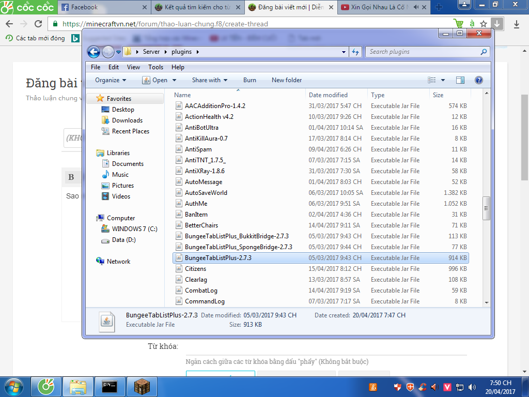Expand the Organize dropdown
This screenshot has width=529, height=397.
[x=111, y=80]
